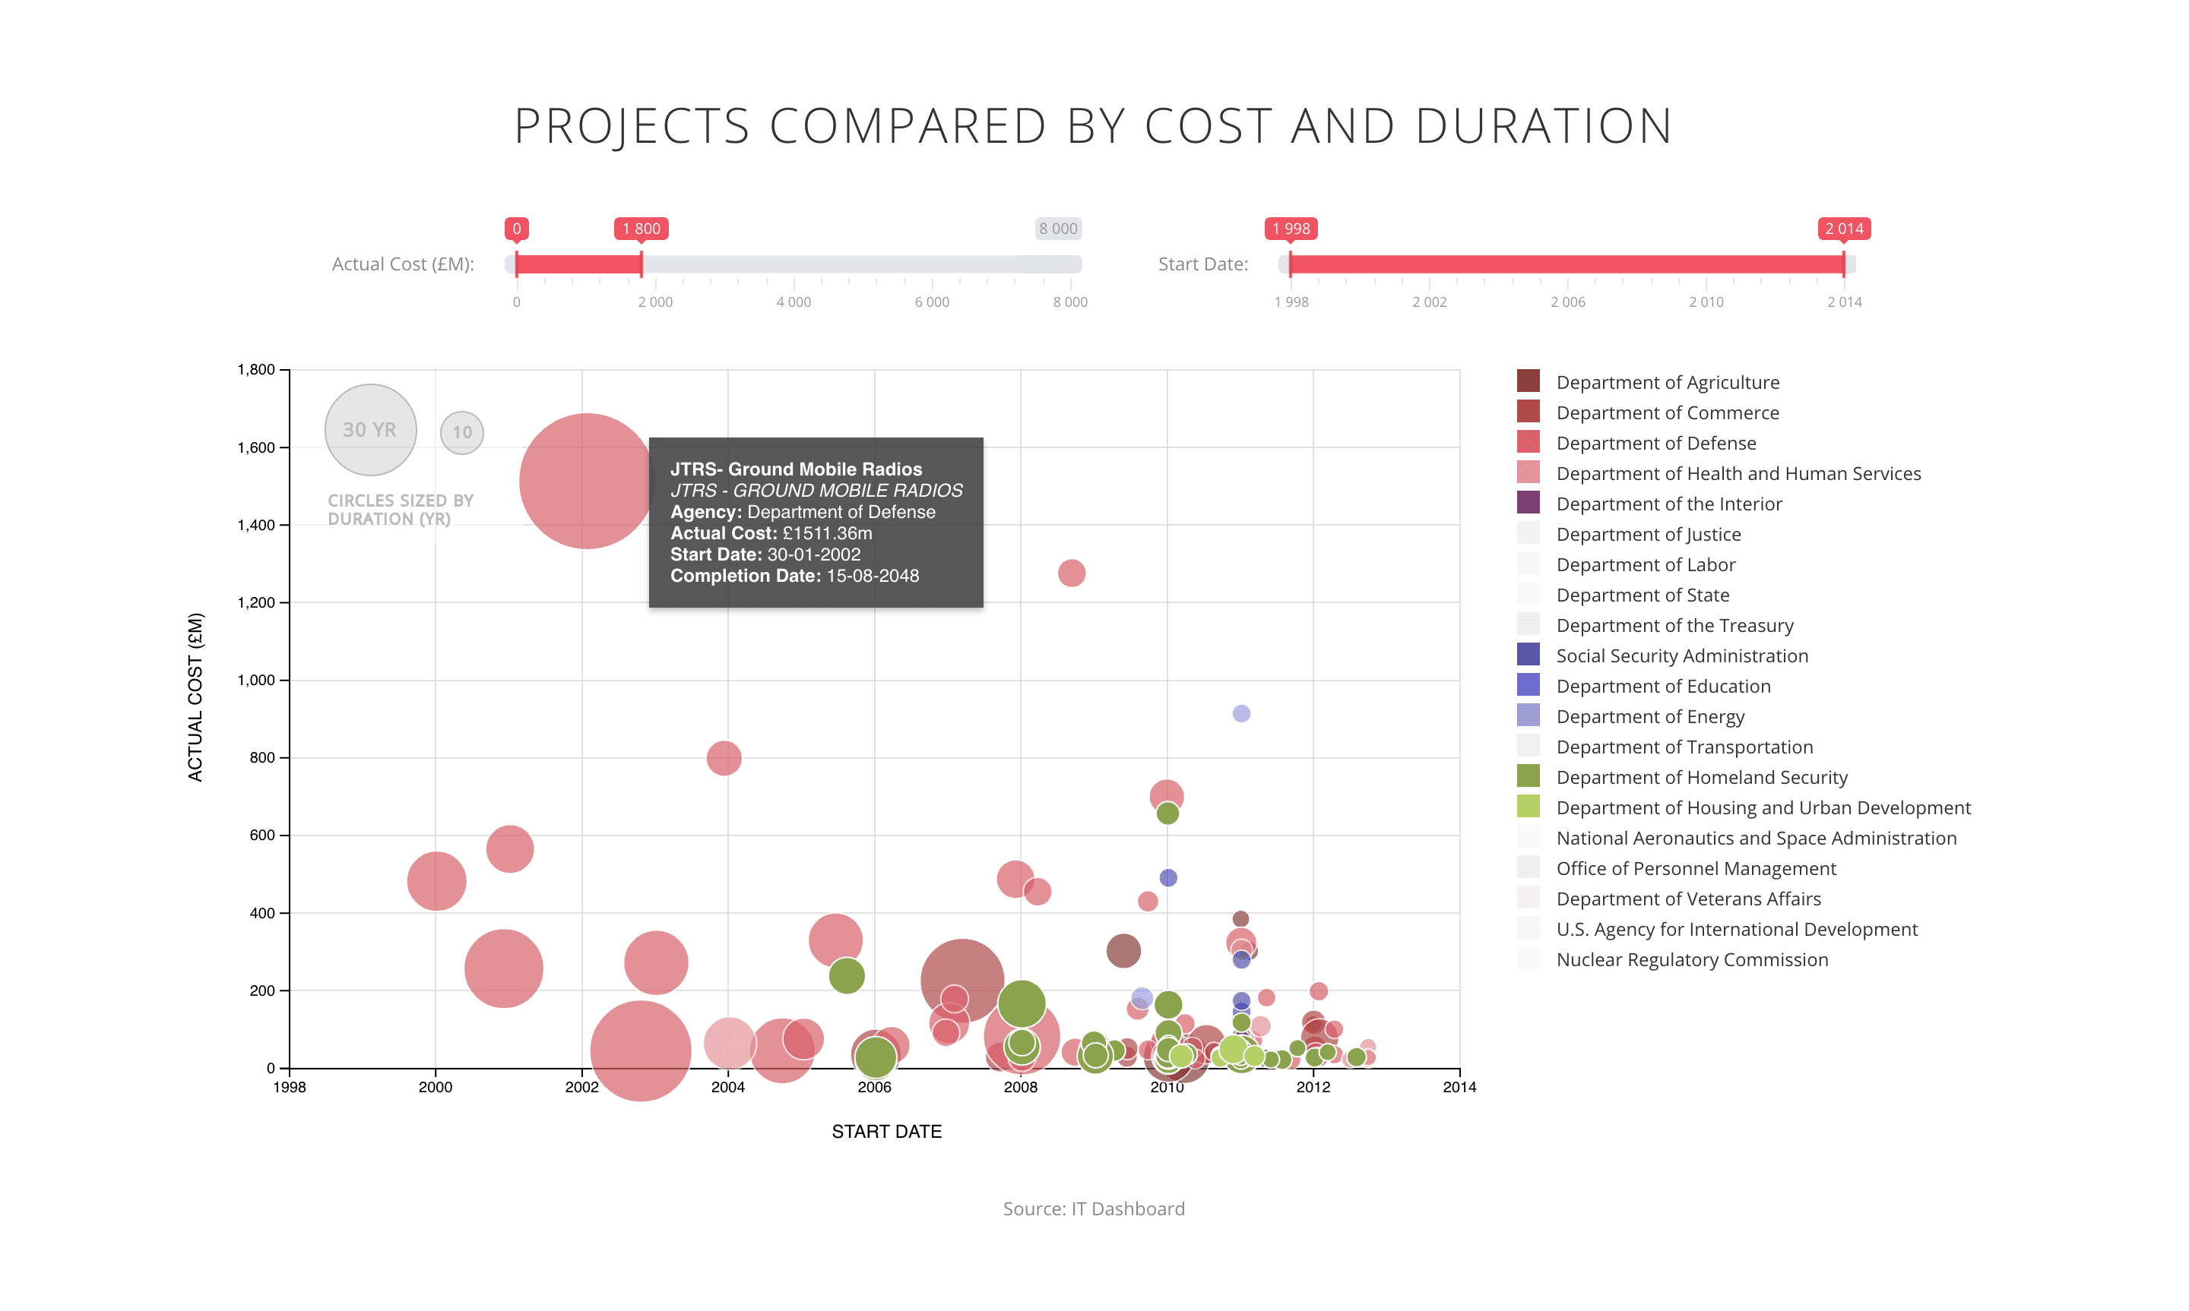Click Actual Cost slider maximum handle at 1 800

641,264
